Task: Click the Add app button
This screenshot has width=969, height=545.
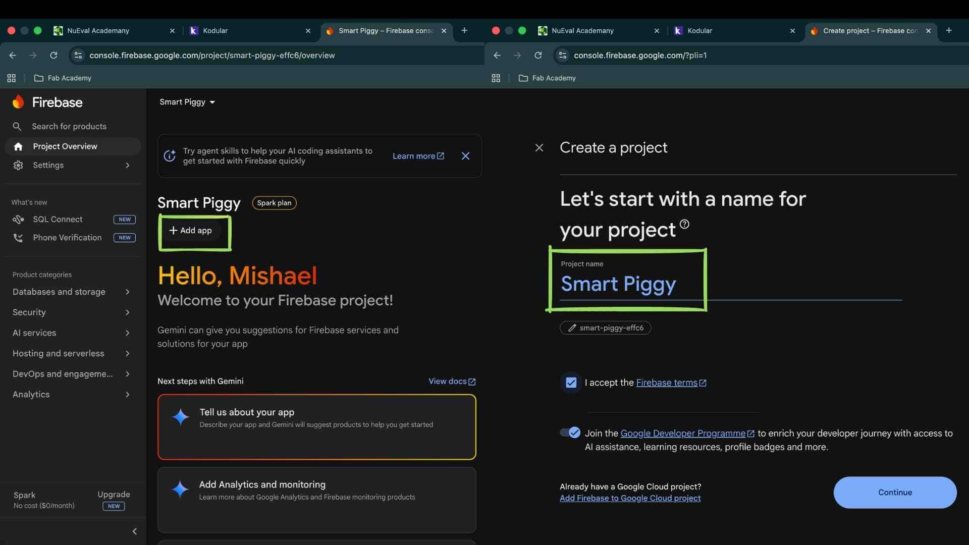Action: [x=190, y=230]
